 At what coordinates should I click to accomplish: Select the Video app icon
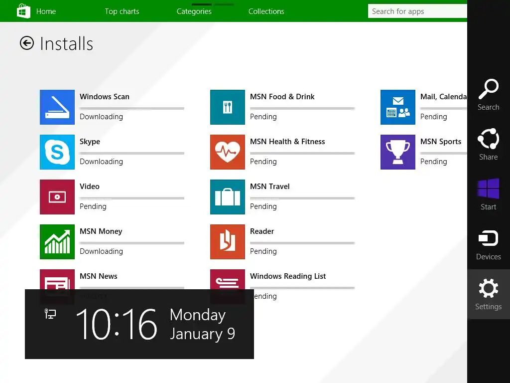57,197
